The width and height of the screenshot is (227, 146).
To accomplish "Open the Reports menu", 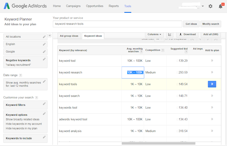I will coord(113,6).
